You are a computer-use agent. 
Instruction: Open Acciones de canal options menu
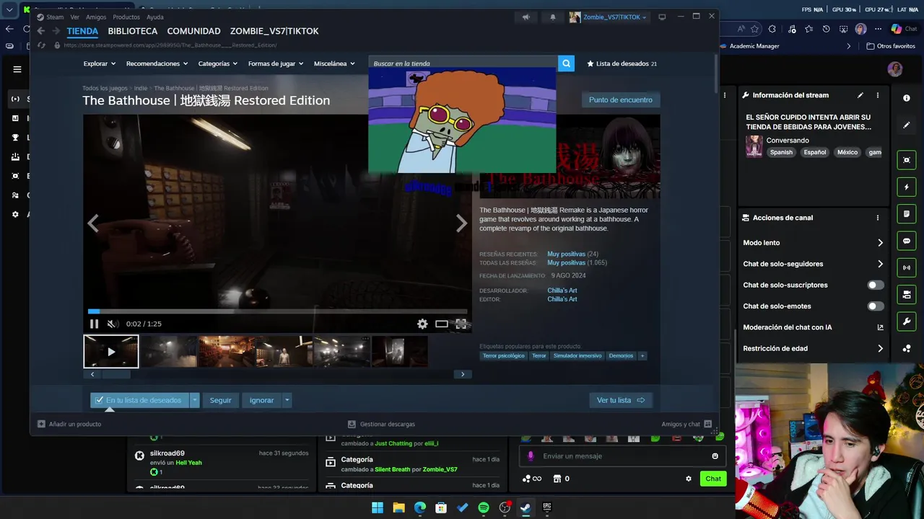coord(878,218)
